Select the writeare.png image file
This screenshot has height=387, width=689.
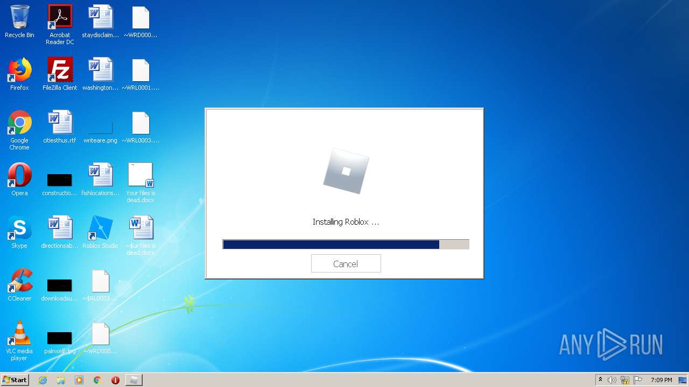[x=100, y=132]
